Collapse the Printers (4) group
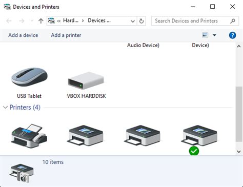243x187 pixels. point(6,107)
